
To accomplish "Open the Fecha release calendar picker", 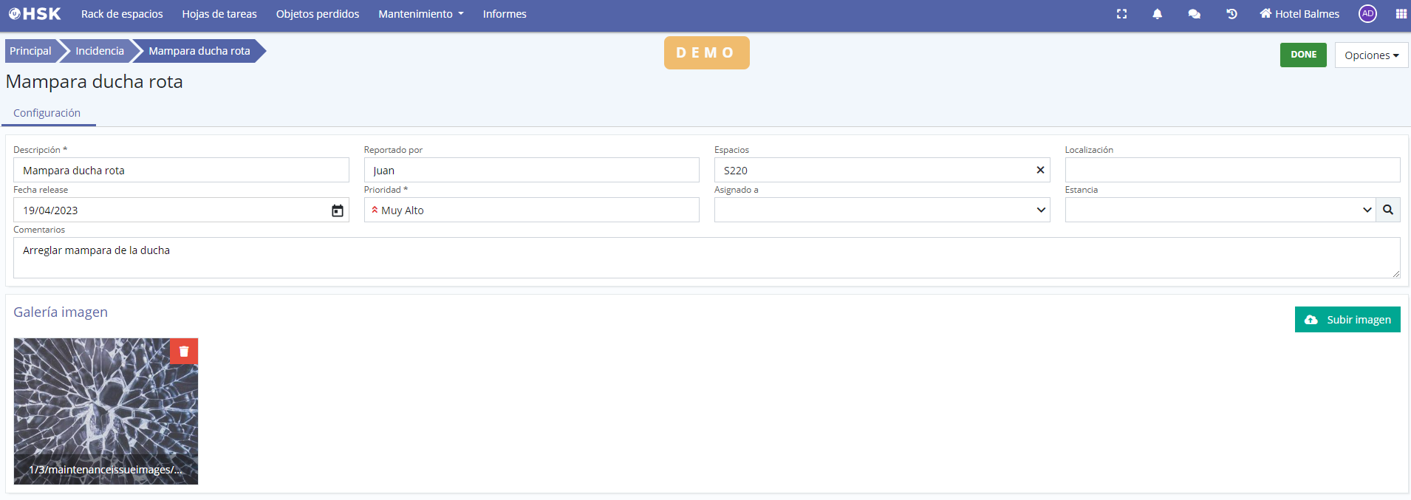I will [x=337, y=210].
